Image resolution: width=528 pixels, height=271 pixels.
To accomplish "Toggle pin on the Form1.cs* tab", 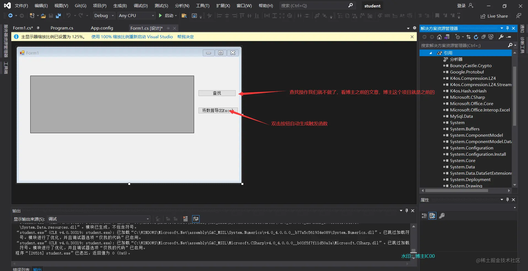I will coord(38,28).
